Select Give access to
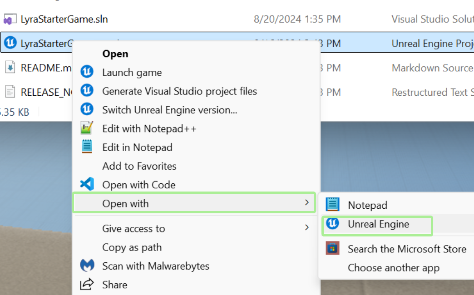 pos(133,229)
